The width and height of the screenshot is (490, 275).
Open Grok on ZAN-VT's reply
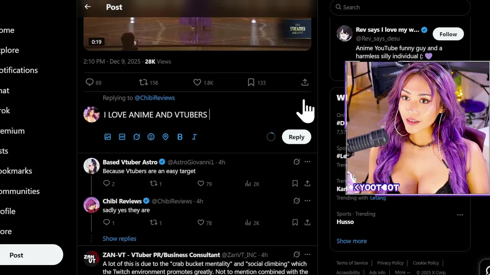click(x=296, y=255)
